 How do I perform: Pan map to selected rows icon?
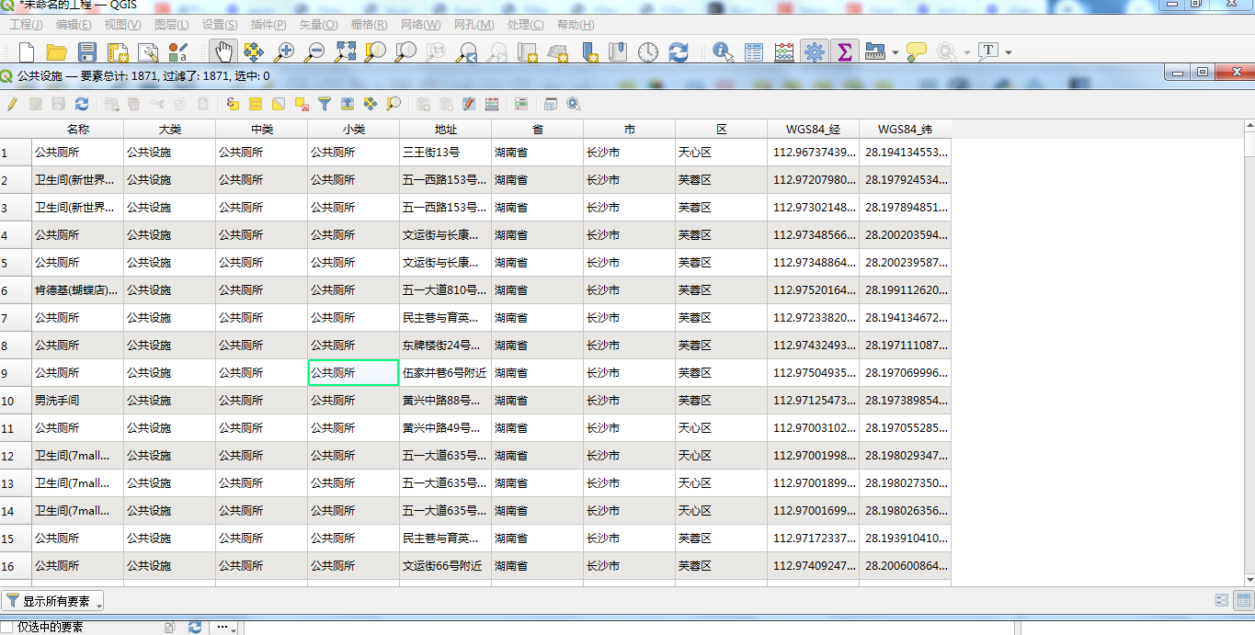pyautogui.click(x=371, y=104)
